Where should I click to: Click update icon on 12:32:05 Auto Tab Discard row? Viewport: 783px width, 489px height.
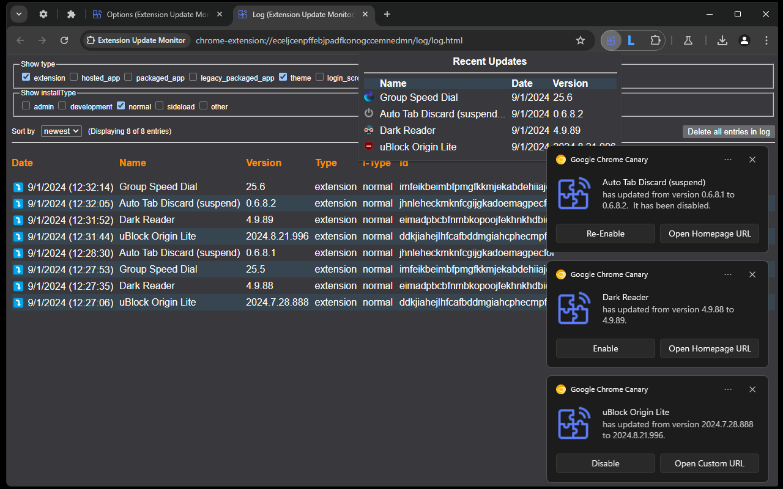18,204
